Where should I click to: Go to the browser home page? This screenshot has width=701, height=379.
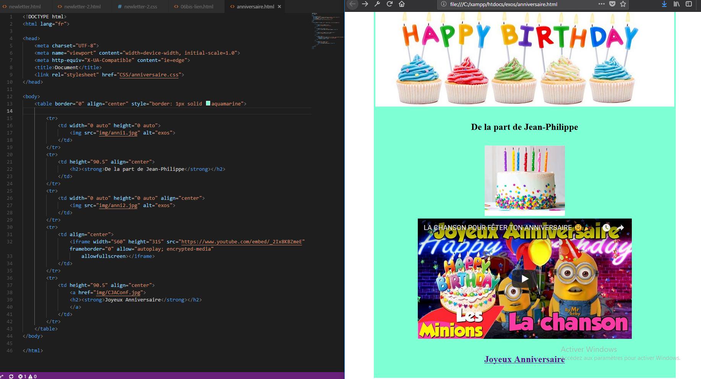tap(402, 4)
